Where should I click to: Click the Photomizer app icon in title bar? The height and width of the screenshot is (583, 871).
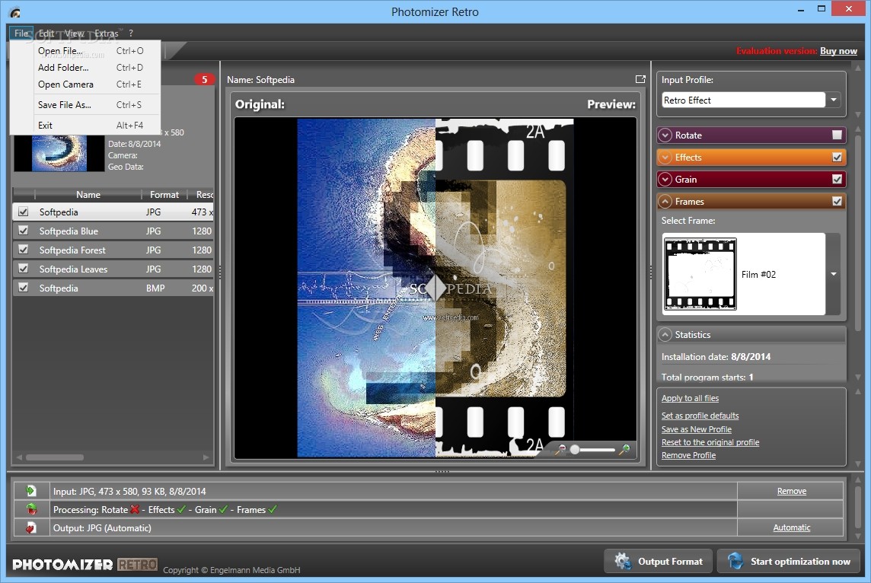[x=15, y=11]
